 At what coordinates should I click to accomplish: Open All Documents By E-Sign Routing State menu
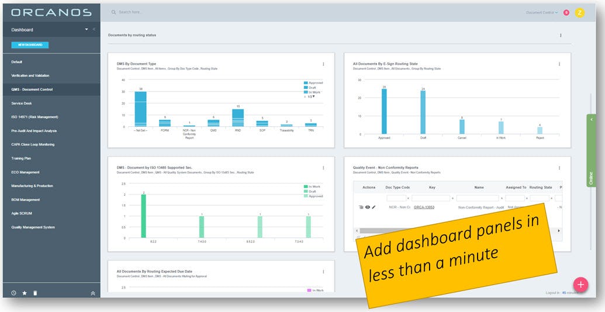[559, 64]
